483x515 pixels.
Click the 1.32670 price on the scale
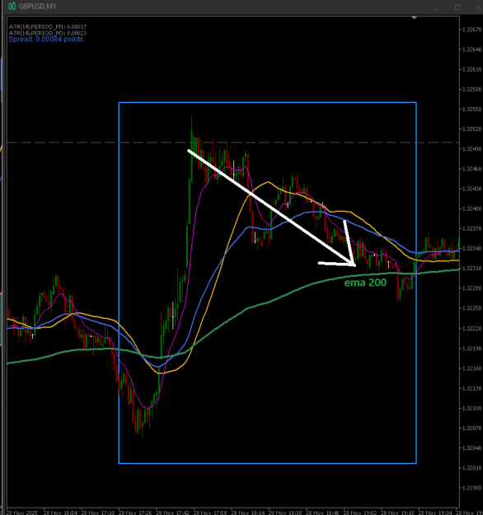(471, 30)
